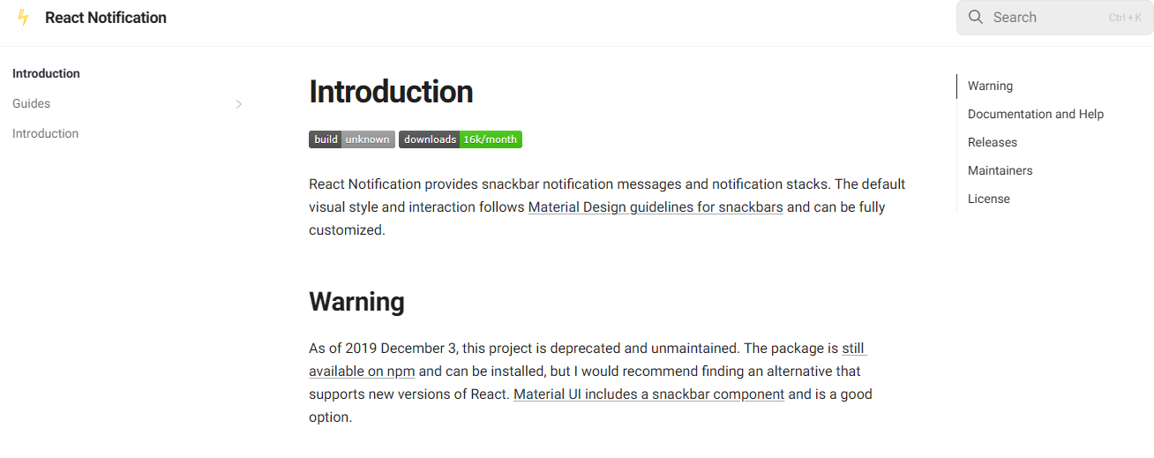Screen dimensions: 1154x458
Task: Select the bold Introduction sidebar item
Action: click(46, 73)
